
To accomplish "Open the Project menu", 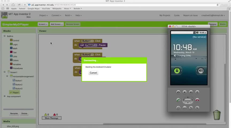I will coord(44,15).
